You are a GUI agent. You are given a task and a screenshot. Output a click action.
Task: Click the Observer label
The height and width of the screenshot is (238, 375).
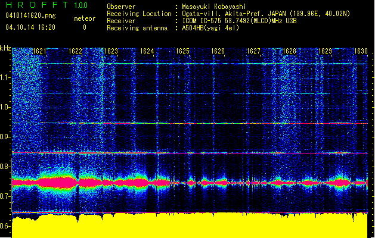121,7
